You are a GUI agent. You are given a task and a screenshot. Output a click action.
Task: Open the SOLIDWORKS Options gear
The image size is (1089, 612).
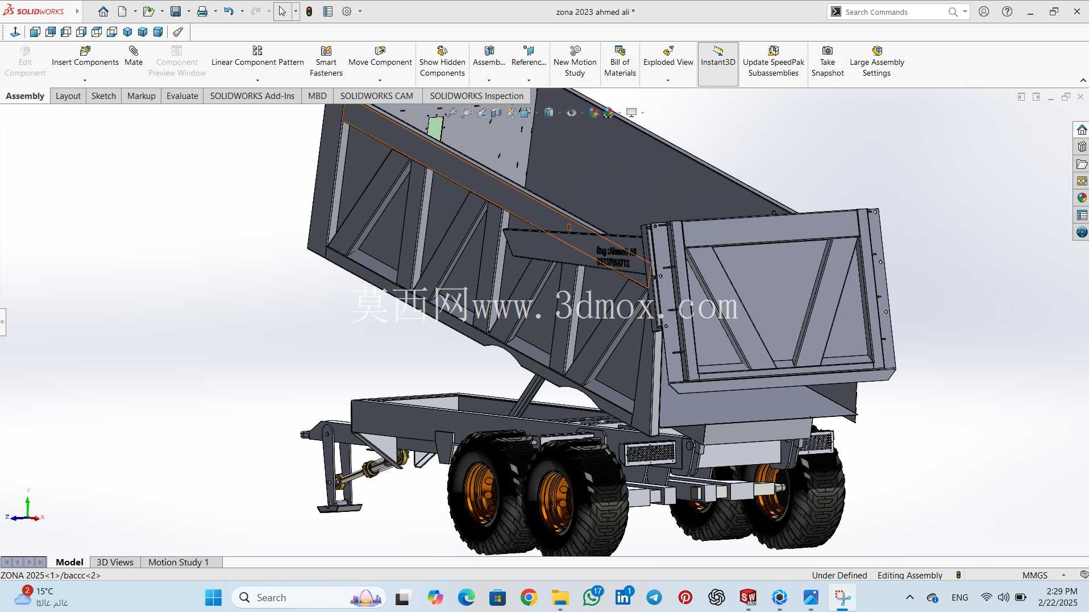(347, 11)
